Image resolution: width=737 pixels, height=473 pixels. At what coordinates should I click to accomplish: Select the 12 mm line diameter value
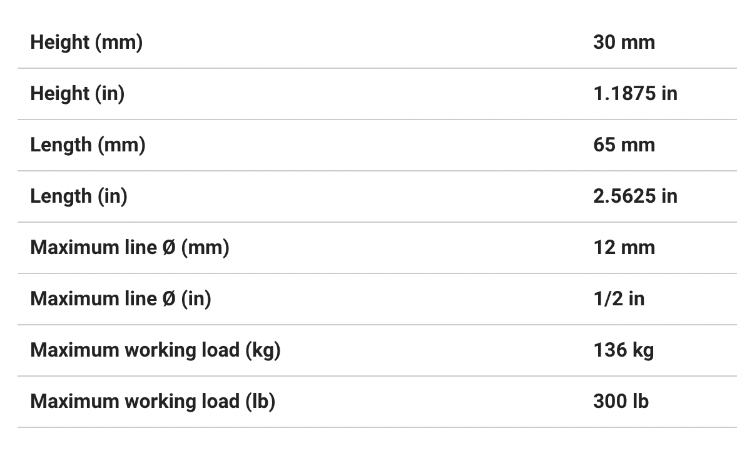[x=624, y=248]
